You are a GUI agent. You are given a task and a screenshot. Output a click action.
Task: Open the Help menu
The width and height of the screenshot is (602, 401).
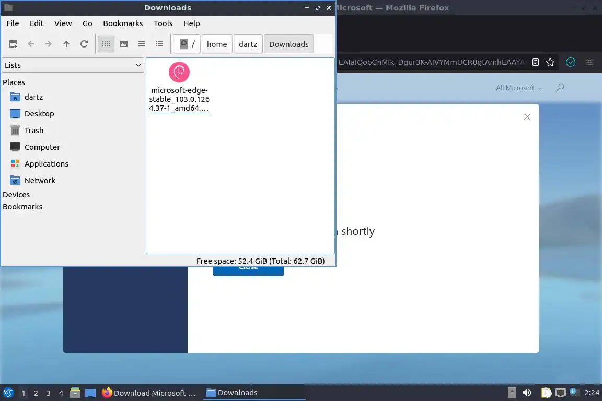click(192, 23)
